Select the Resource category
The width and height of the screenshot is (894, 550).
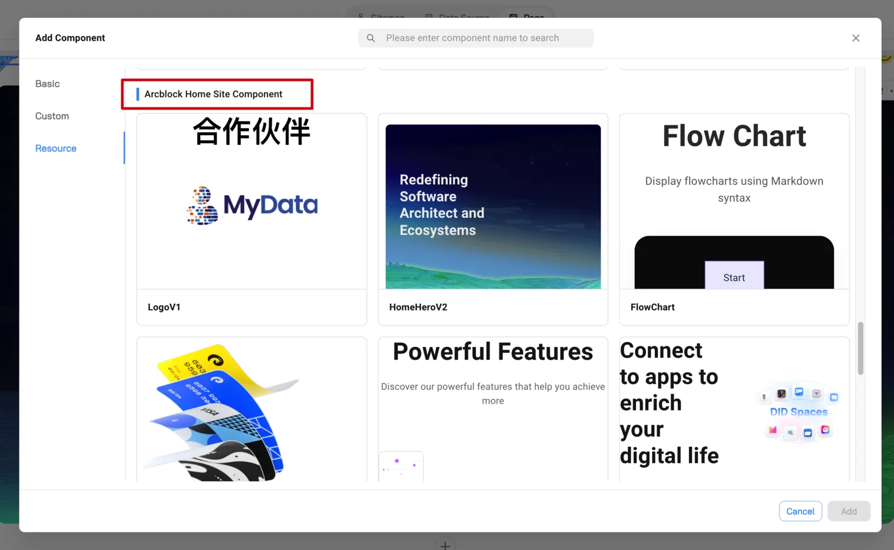tap(56, 149)
